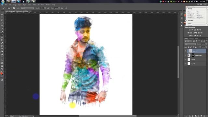Add a Black & White adjustment
208x117 pixels.
click(194, 32)
